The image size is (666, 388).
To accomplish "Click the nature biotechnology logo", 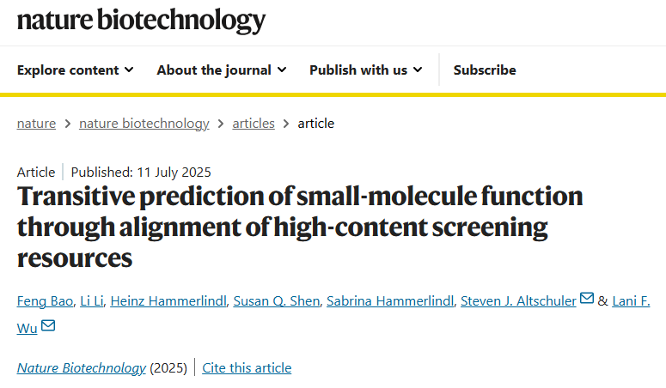I will pyautogui.click(x=141, y=20).
